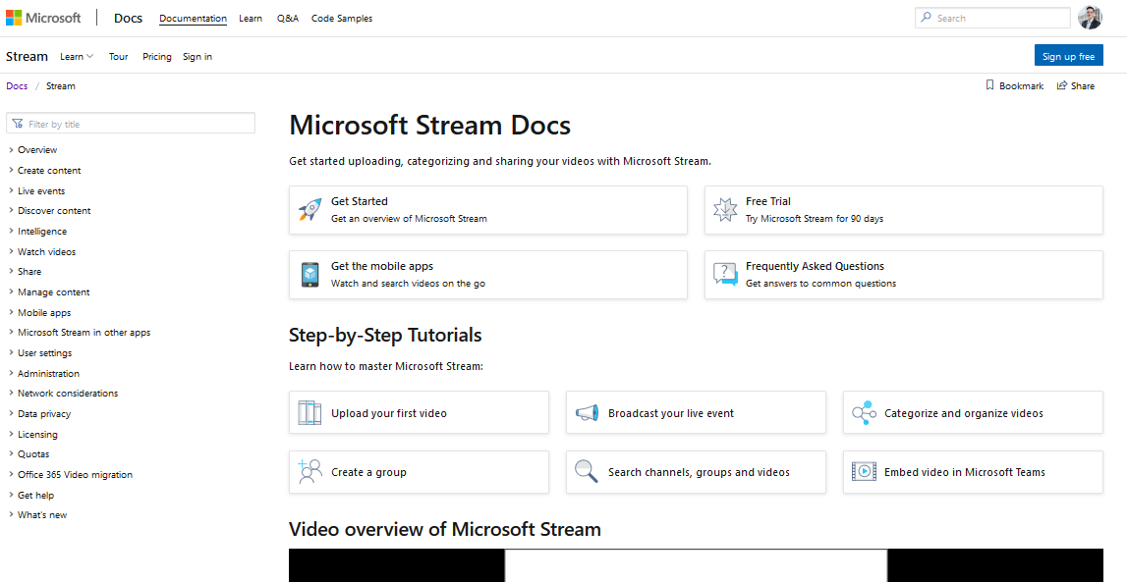Open Broadcast your live event card title
This screenshot has height=582, width=1127.
point(671,413)
